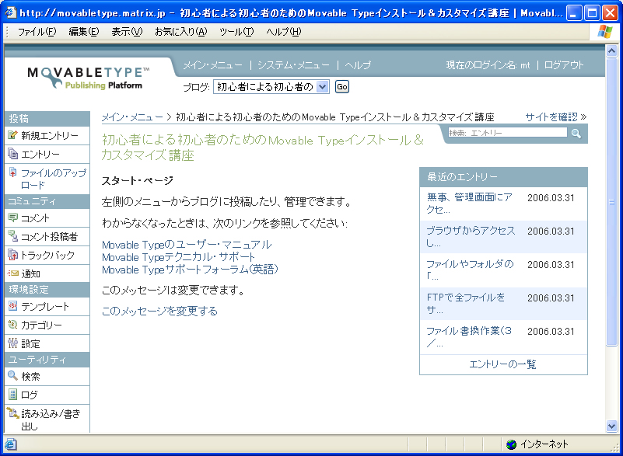
Task: Click the vertical scrollbar down arrow
Action: (612, 426)
